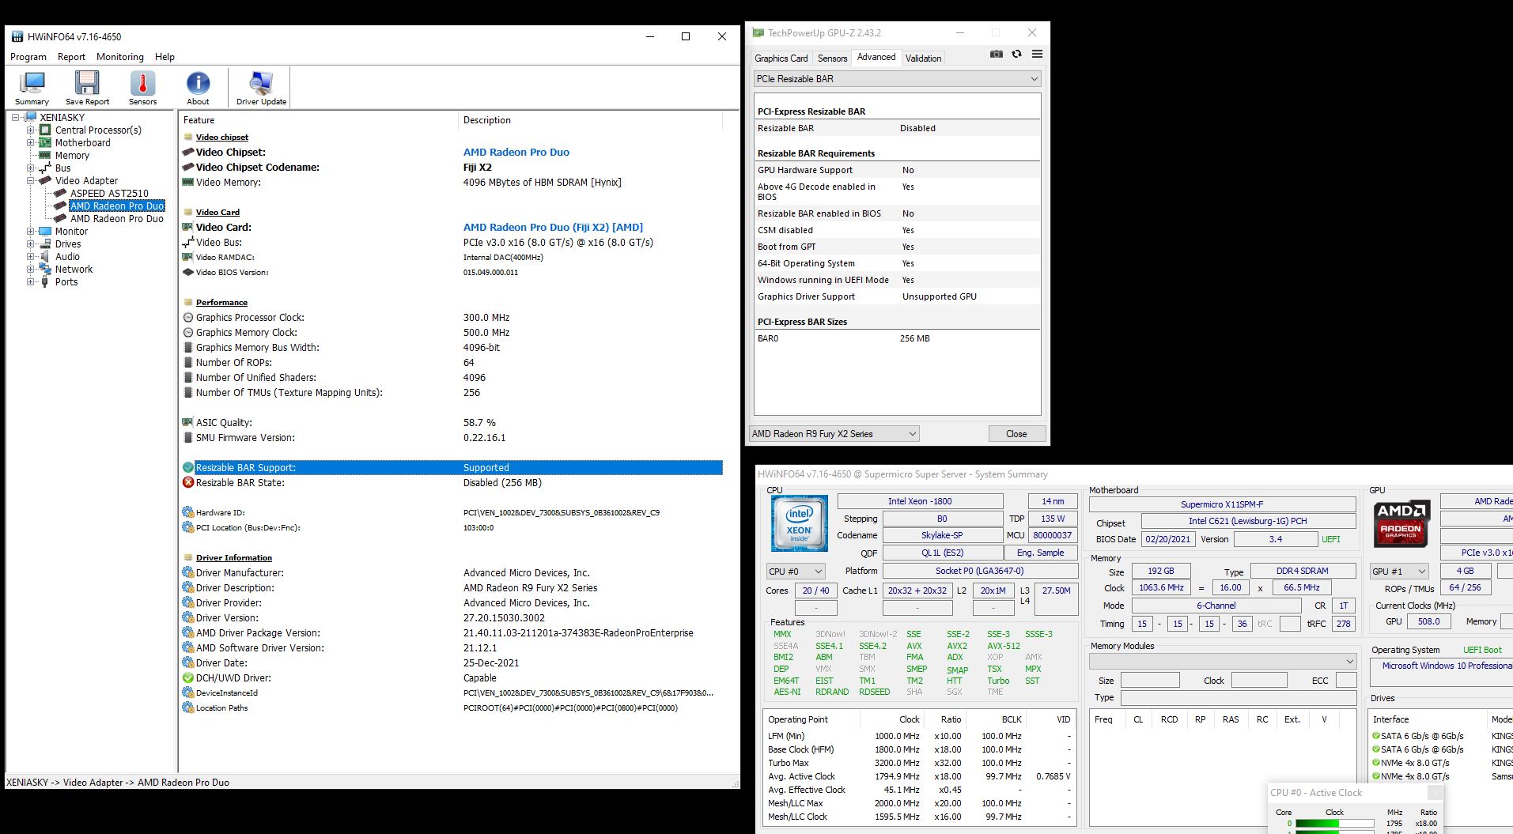Open GPU #1 selector dropdown

(x=1399, y=571)
